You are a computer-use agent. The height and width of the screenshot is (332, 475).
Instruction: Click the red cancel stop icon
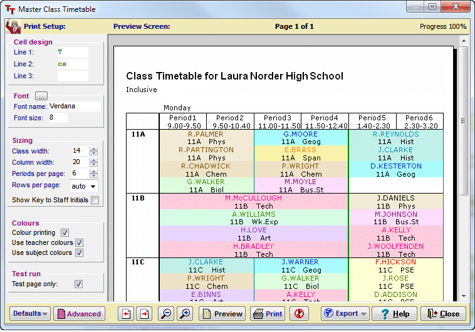click(x=299, y=314)
